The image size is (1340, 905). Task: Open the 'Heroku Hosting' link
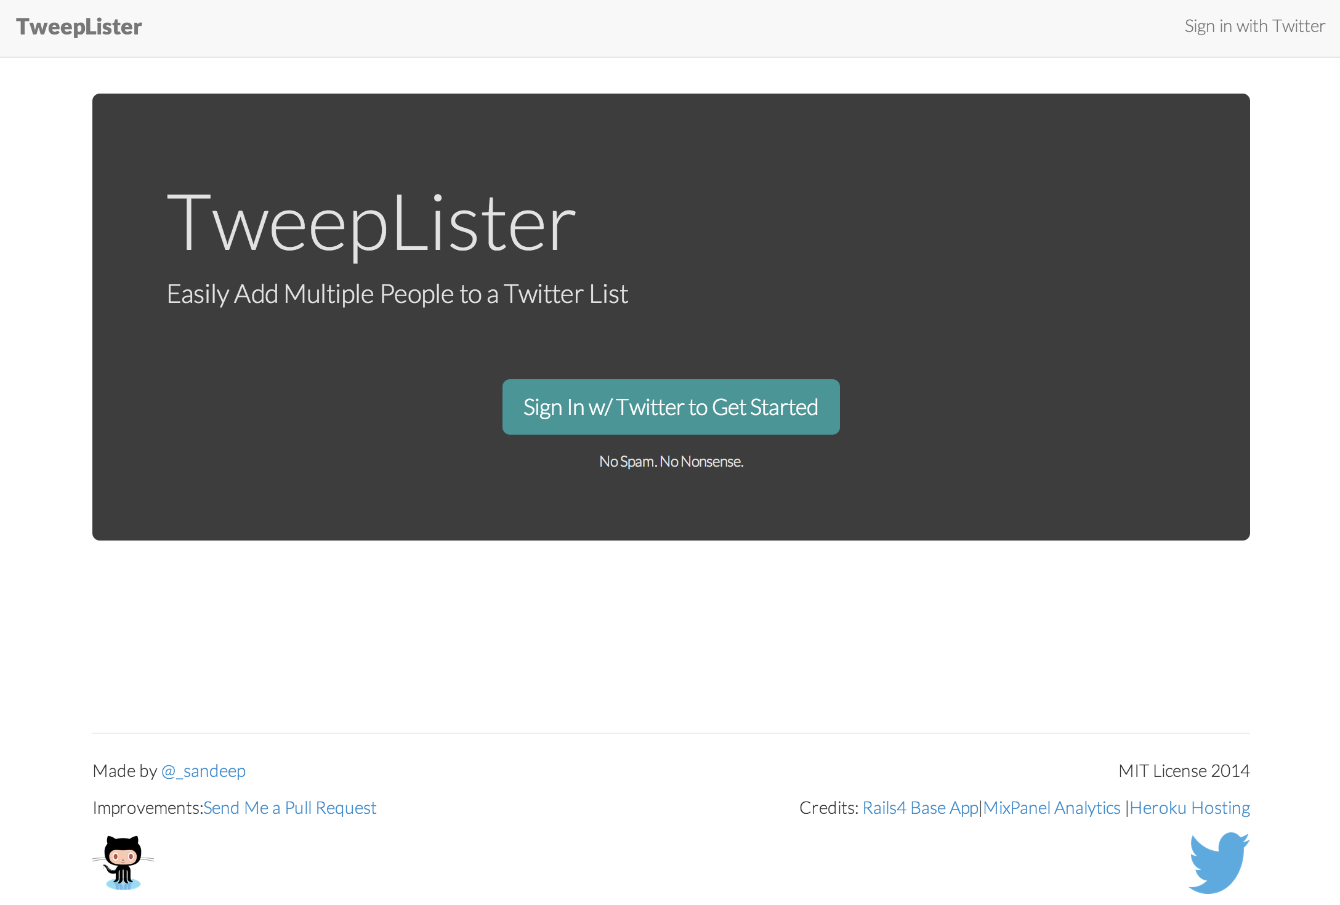(1190, 807)
